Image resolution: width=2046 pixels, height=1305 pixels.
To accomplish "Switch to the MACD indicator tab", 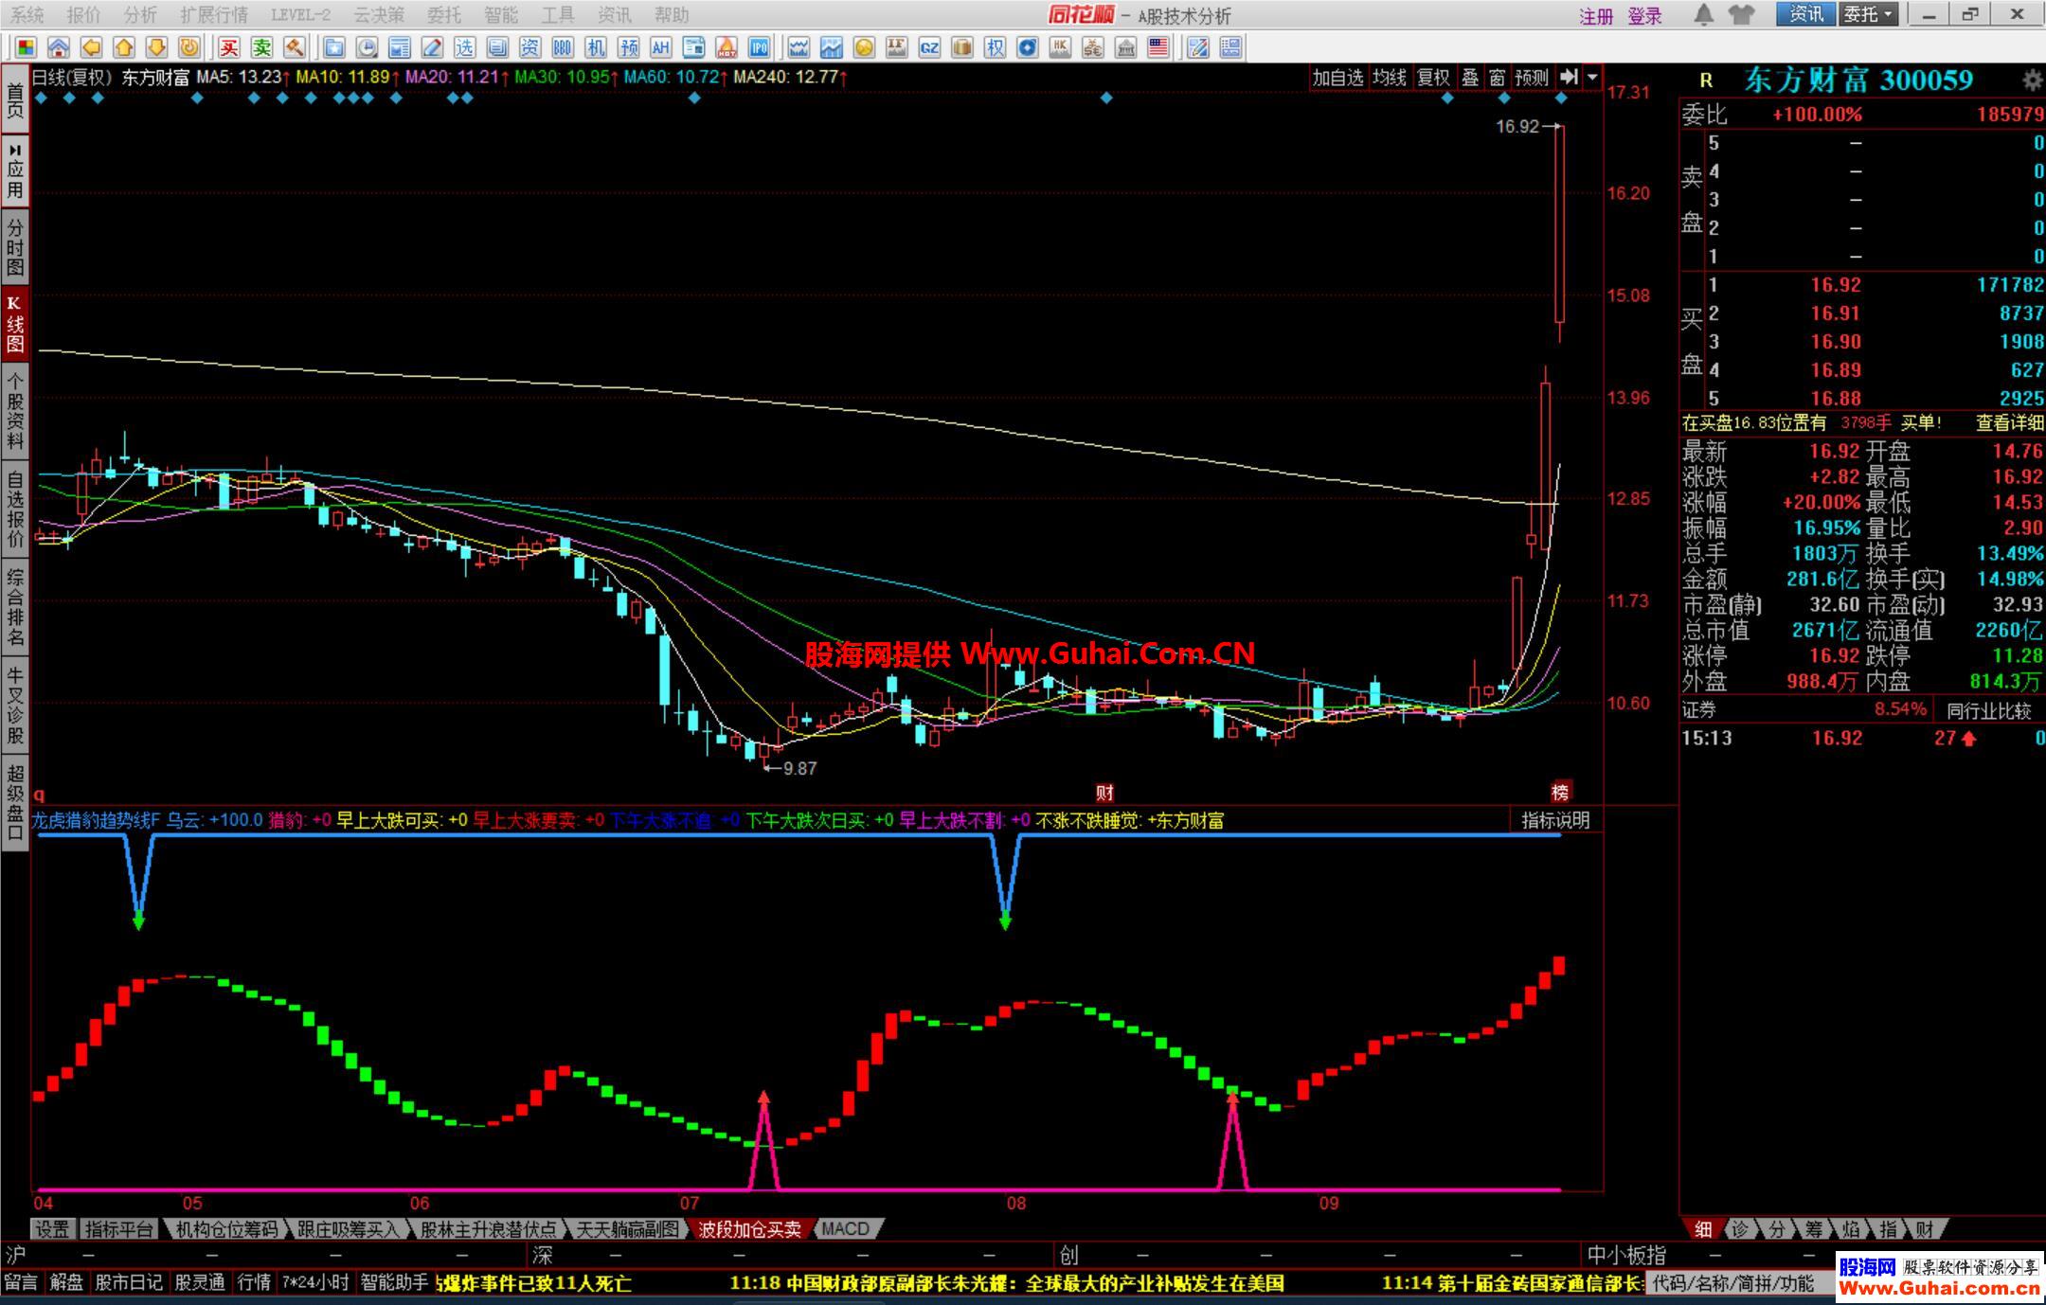I will (x=846, y=1228).
